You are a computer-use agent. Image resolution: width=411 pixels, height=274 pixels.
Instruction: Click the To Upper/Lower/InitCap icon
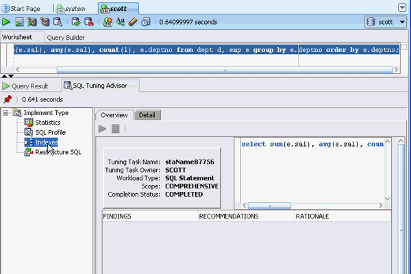tap(121, 22)
